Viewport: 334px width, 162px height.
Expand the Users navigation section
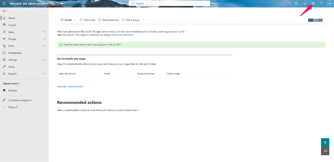pyautogui.click(x=44, y=32)
